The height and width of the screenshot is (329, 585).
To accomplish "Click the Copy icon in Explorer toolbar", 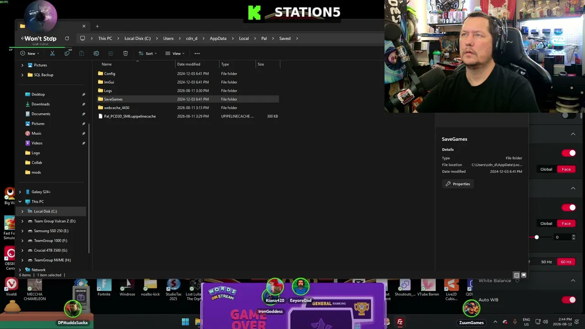I will coord(67,53).
